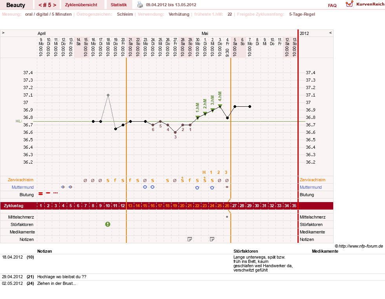Click the Mittelschmerz dot on day 26
385x299 pixels.
[x=227, y=217]
